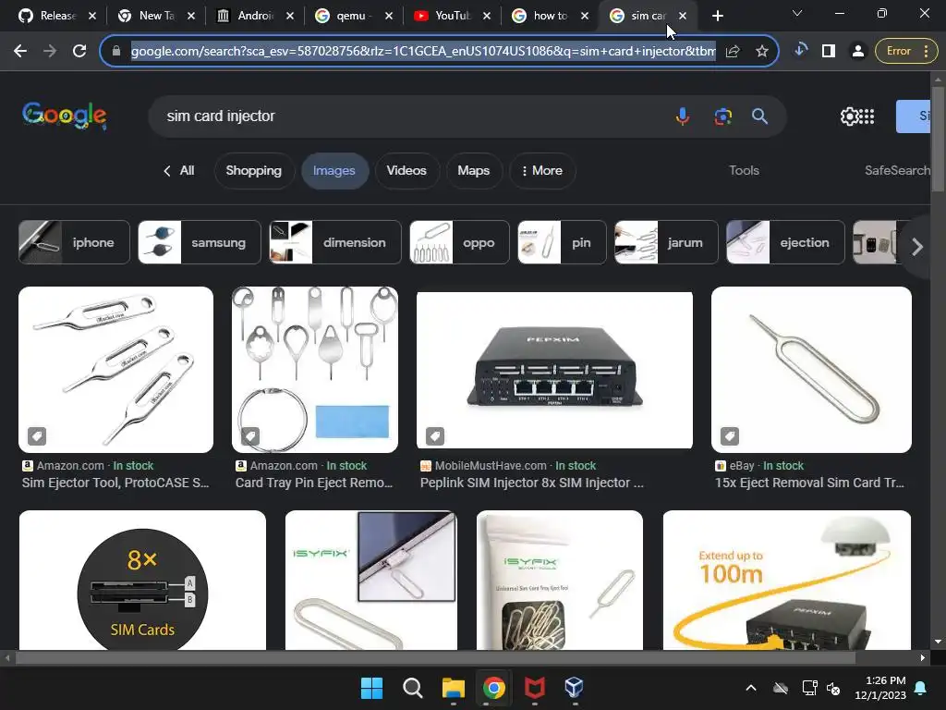Click the URL address bar

pos(423,52)
